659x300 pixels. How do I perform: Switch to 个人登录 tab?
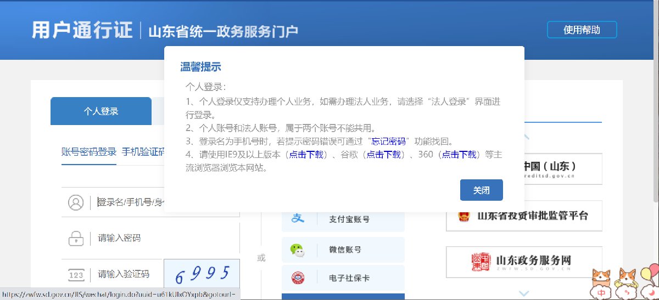pos(101,111)
